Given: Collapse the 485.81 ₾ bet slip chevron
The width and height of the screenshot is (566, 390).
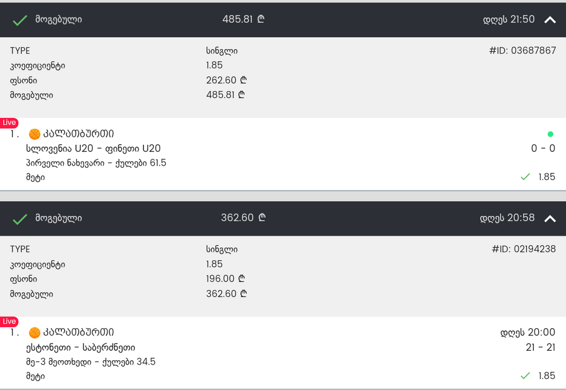Looking at the screenshot, I should point(549,20).
